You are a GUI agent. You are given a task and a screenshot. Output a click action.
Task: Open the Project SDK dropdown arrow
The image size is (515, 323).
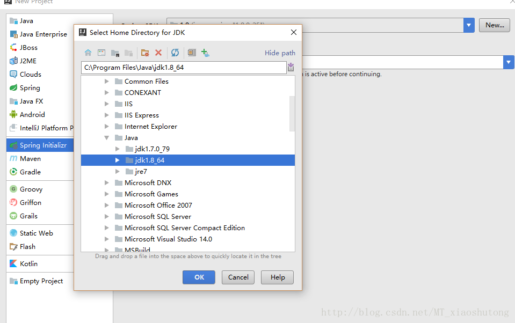point(469,25)
